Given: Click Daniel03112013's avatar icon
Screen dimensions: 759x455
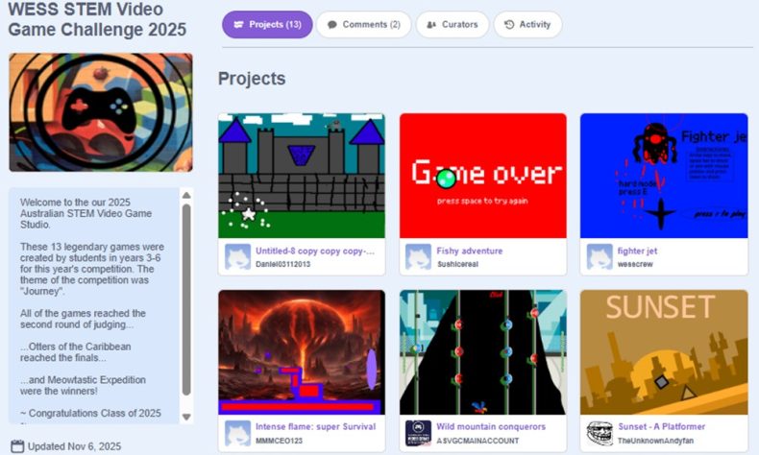Looking at the screenshot, I should pyautogui.click(x=237, y=256).
